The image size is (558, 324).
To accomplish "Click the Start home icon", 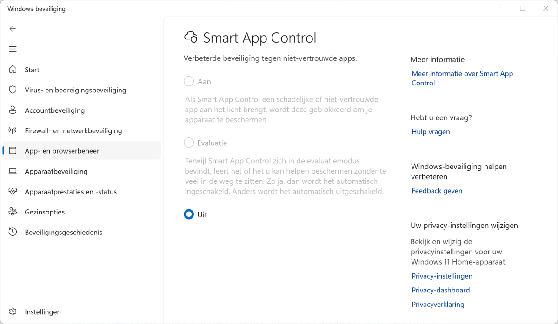I will [13, 70].
